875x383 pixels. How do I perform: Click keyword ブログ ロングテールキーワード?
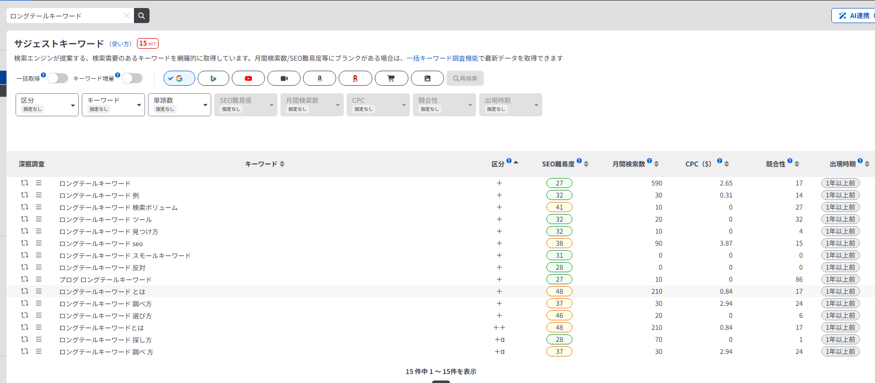coord(105,280)
